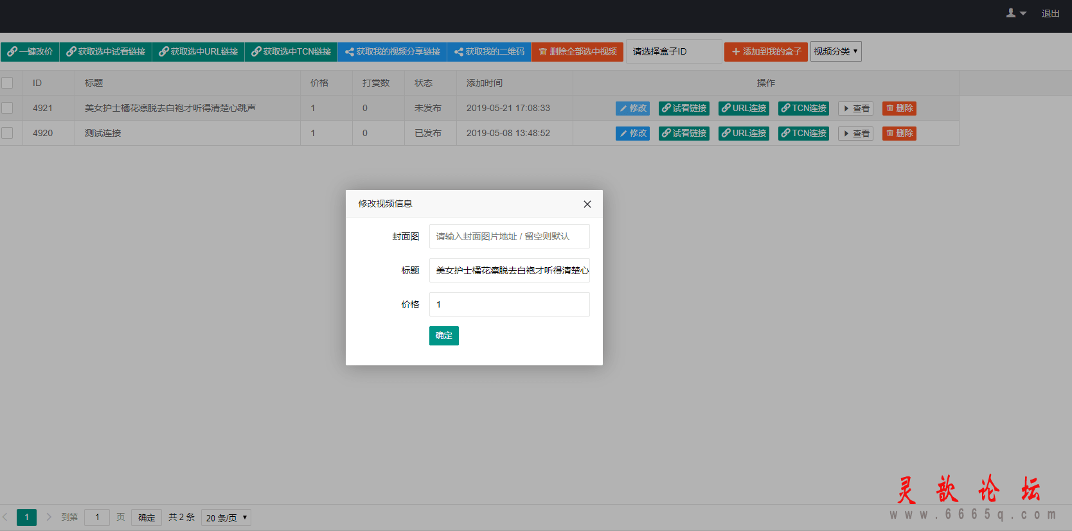The height and width of the screenshot is (531, 1072).
Task: Click the 一键改价 toolbar button
Action: 30,51
